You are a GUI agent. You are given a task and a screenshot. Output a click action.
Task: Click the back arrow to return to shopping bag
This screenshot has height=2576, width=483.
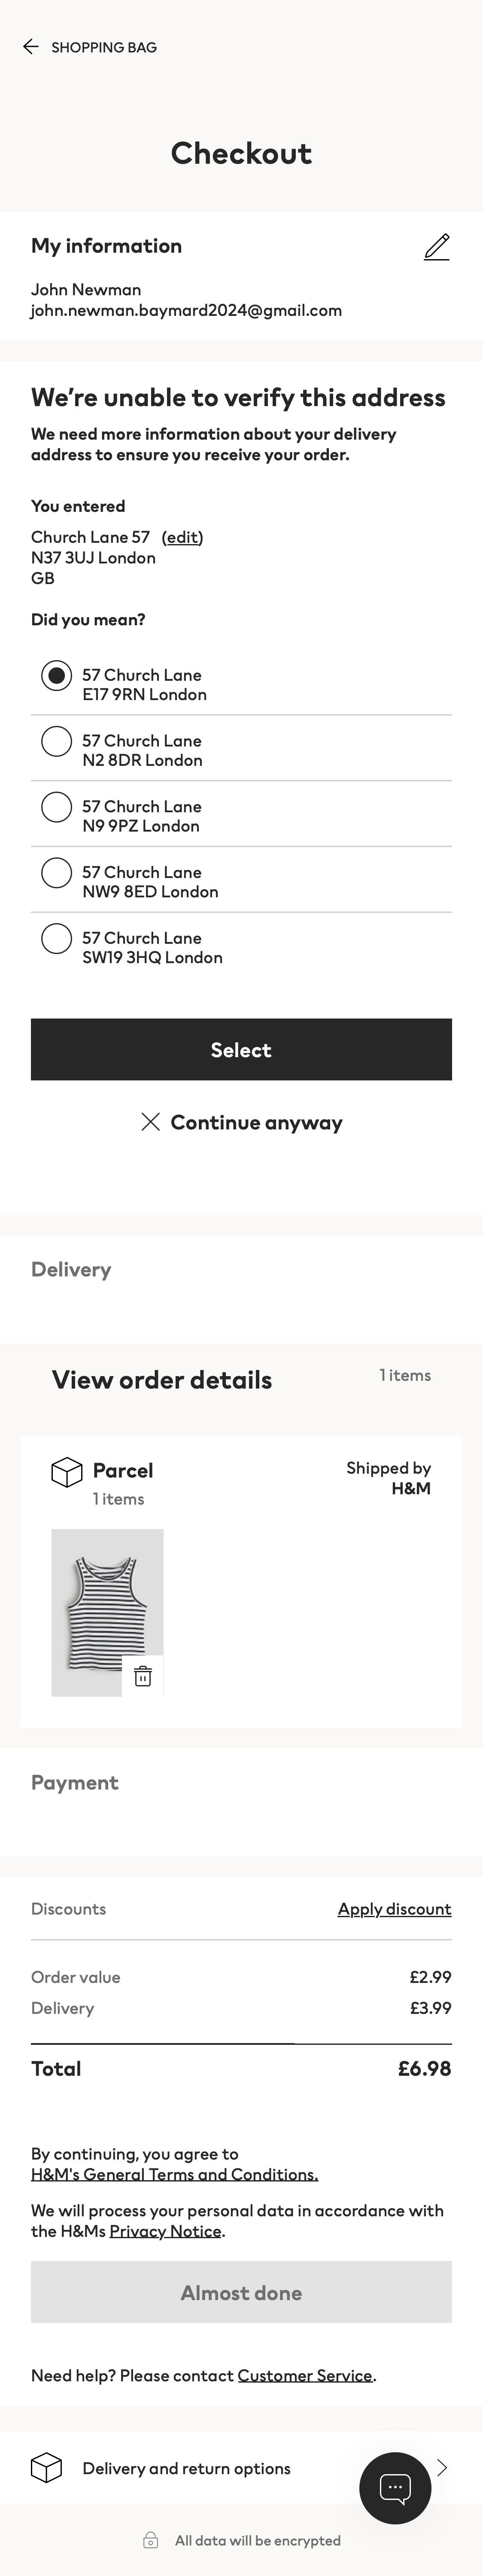(x=31, y=46)
